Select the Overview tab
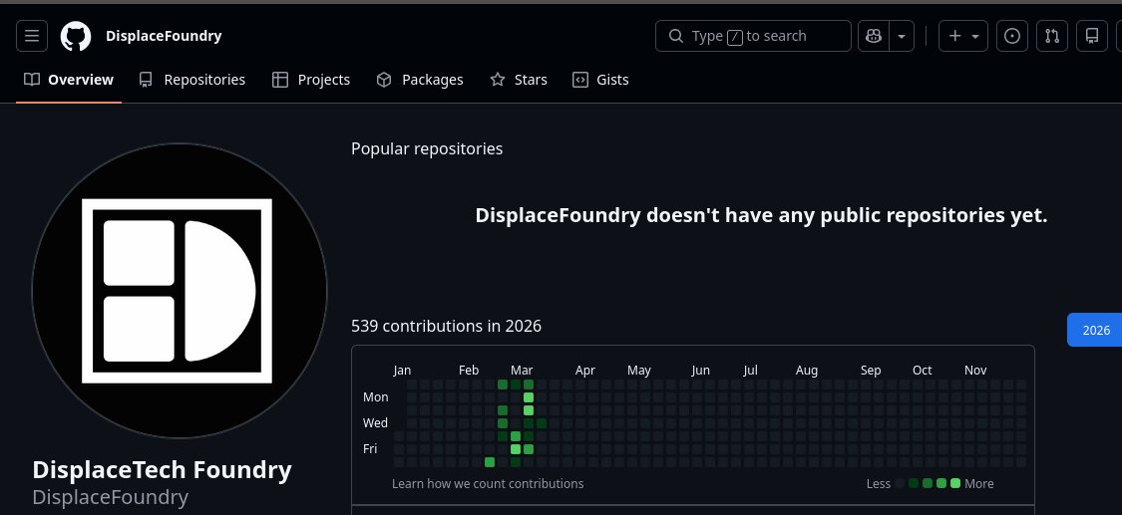The height and width of the screenshot is (515, 1122). pyautogui.click(x=69, y=80)
